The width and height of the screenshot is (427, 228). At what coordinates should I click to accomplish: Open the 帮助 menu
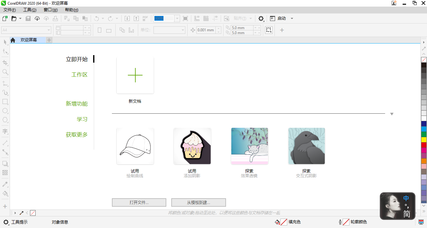72,10
